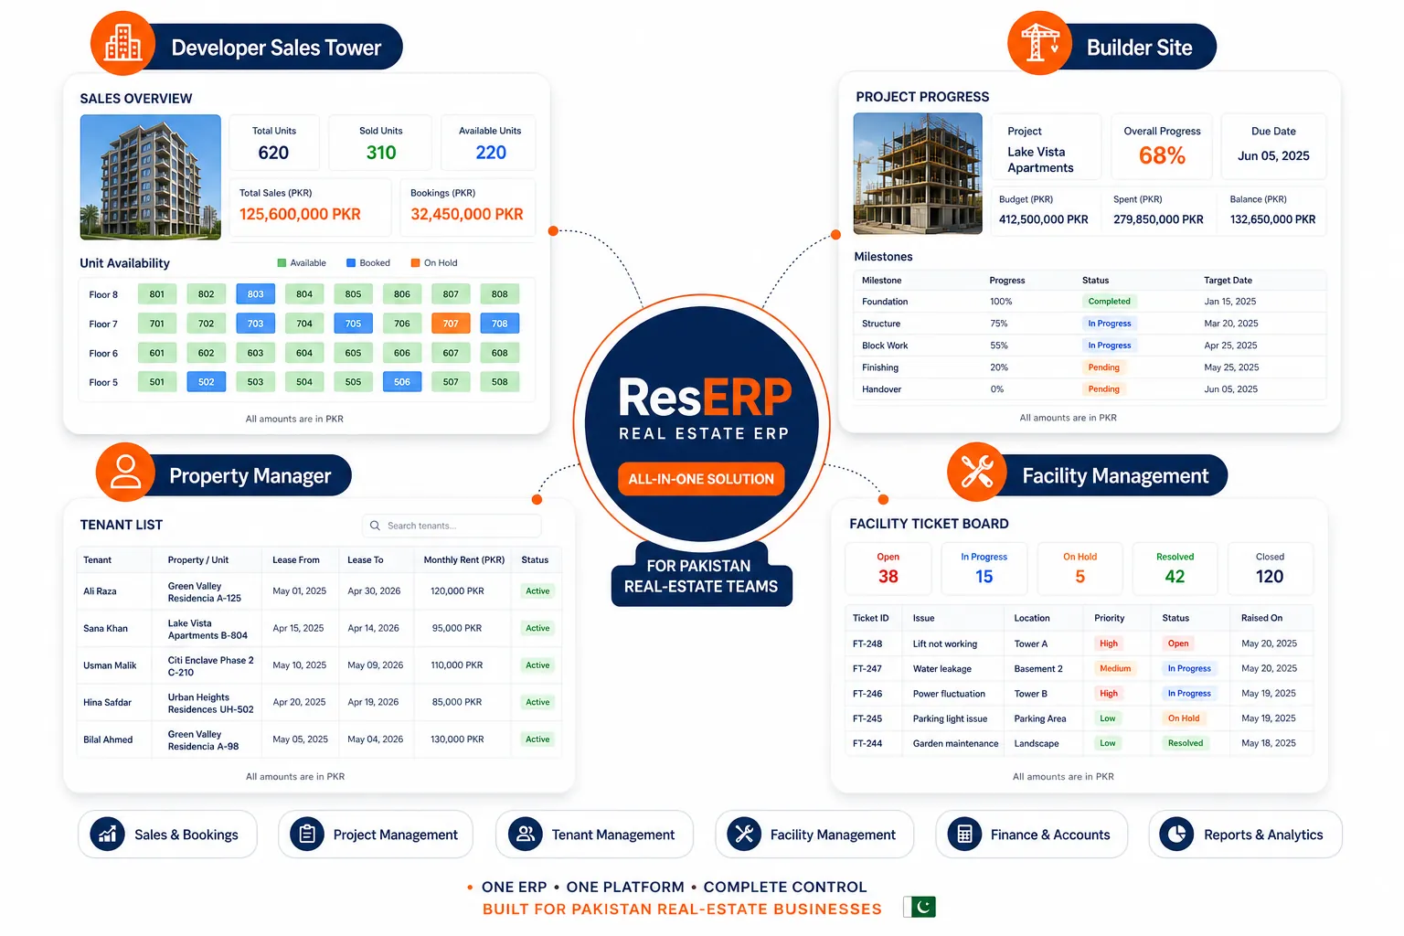1404x936 pixels.
Task: Click the Completed status for Foundation
Action: pyautogui.click(x=1110, y=302)
